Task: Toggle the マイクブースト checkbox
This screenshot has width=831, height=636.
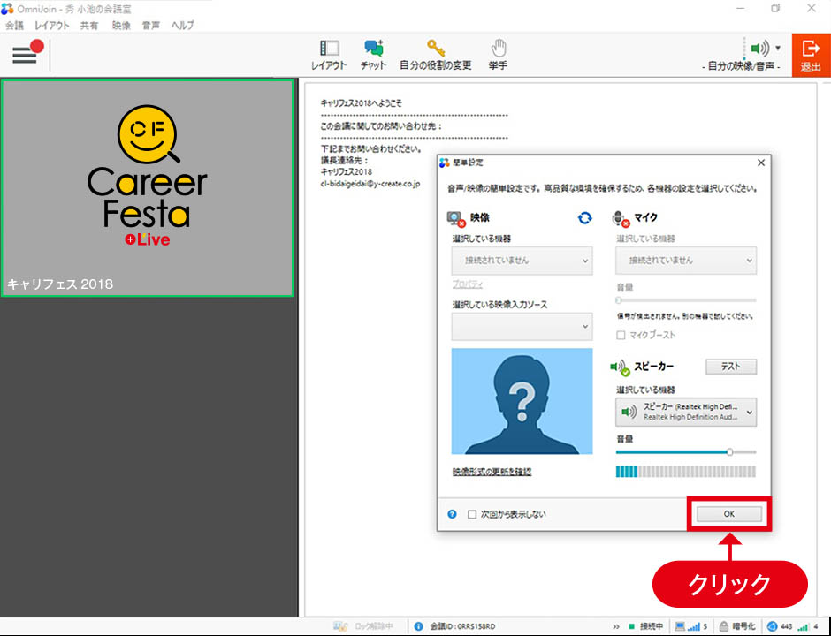Action: 621,335
